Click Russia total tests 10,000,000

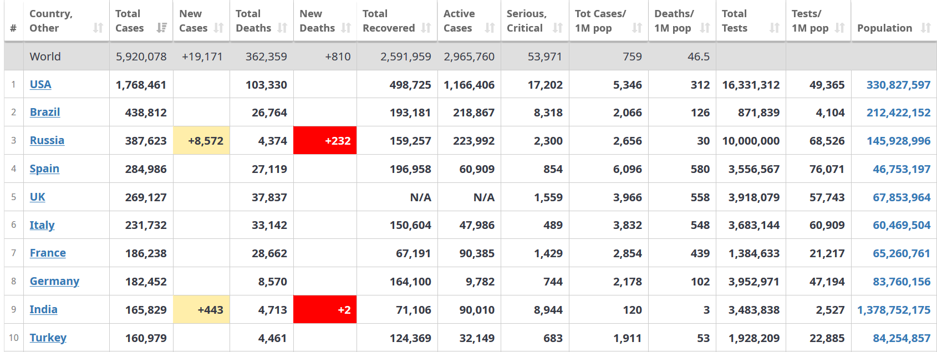(x=751, y=141)
